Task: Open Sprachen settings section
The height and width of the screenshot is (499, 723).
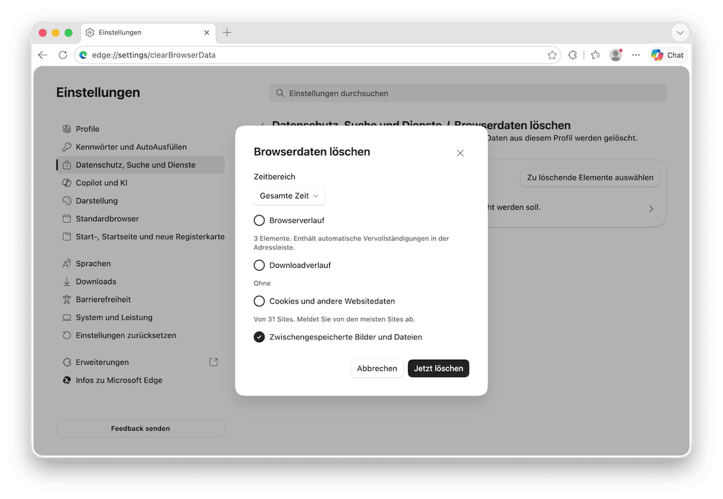Action: 140,263
